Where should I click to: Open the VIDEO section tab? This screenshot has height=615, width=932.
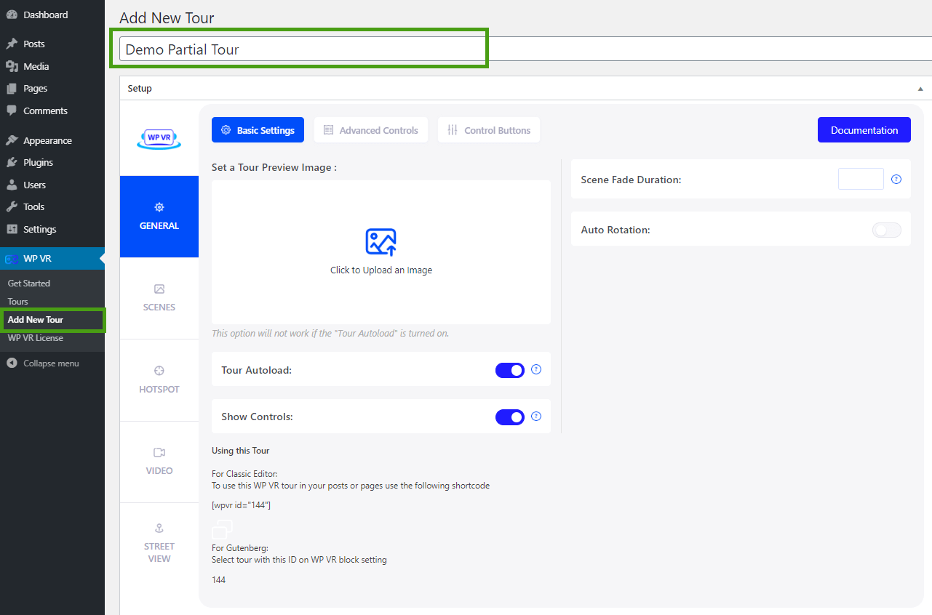(x=159, y=462)
